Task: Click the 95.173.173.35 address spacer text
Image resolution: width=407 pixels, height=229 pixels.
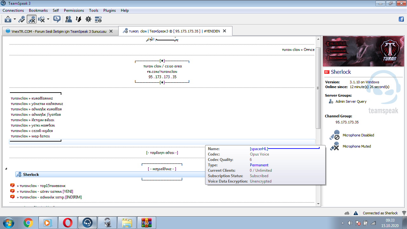Action: [x=162, y=77]
